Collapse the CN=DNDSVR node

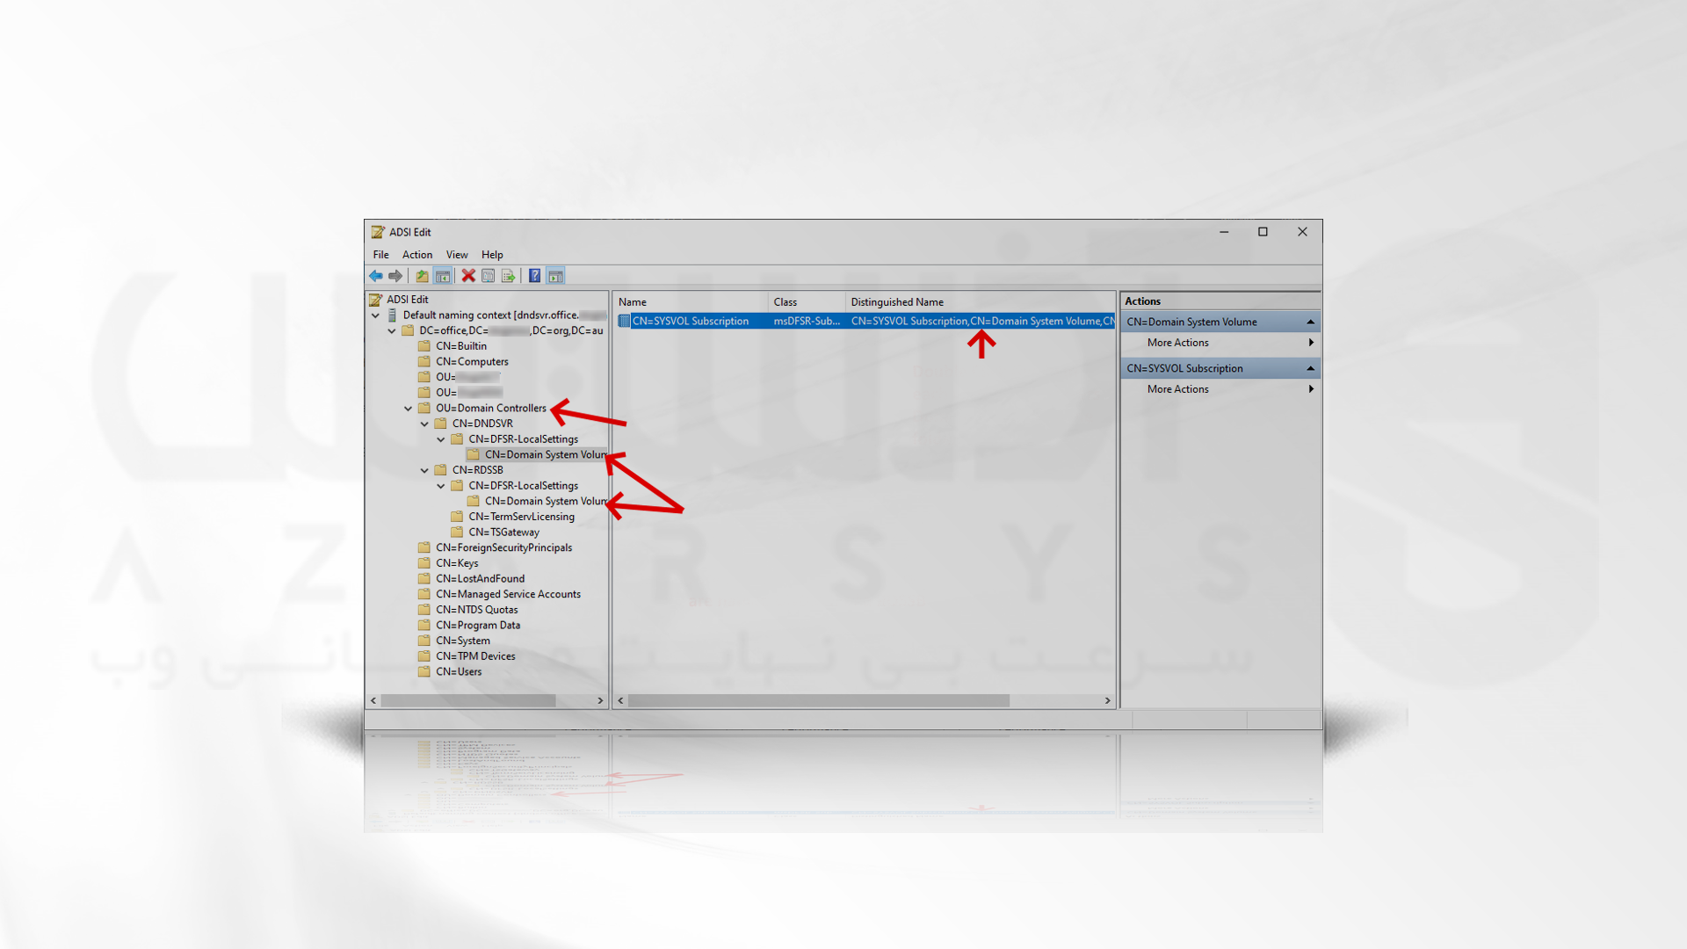[424, 424]
